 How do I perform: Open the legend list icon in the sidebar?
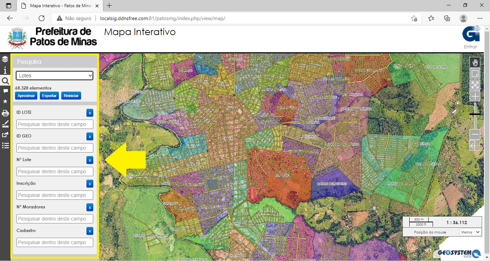5,145
